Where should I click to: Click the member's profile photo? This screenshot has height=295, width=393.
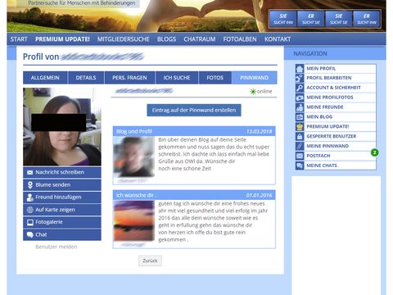[x=62, y=126]
